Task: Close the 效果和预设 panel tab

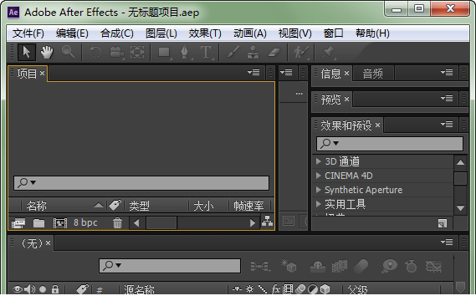Action: click(x=377, y=125)
